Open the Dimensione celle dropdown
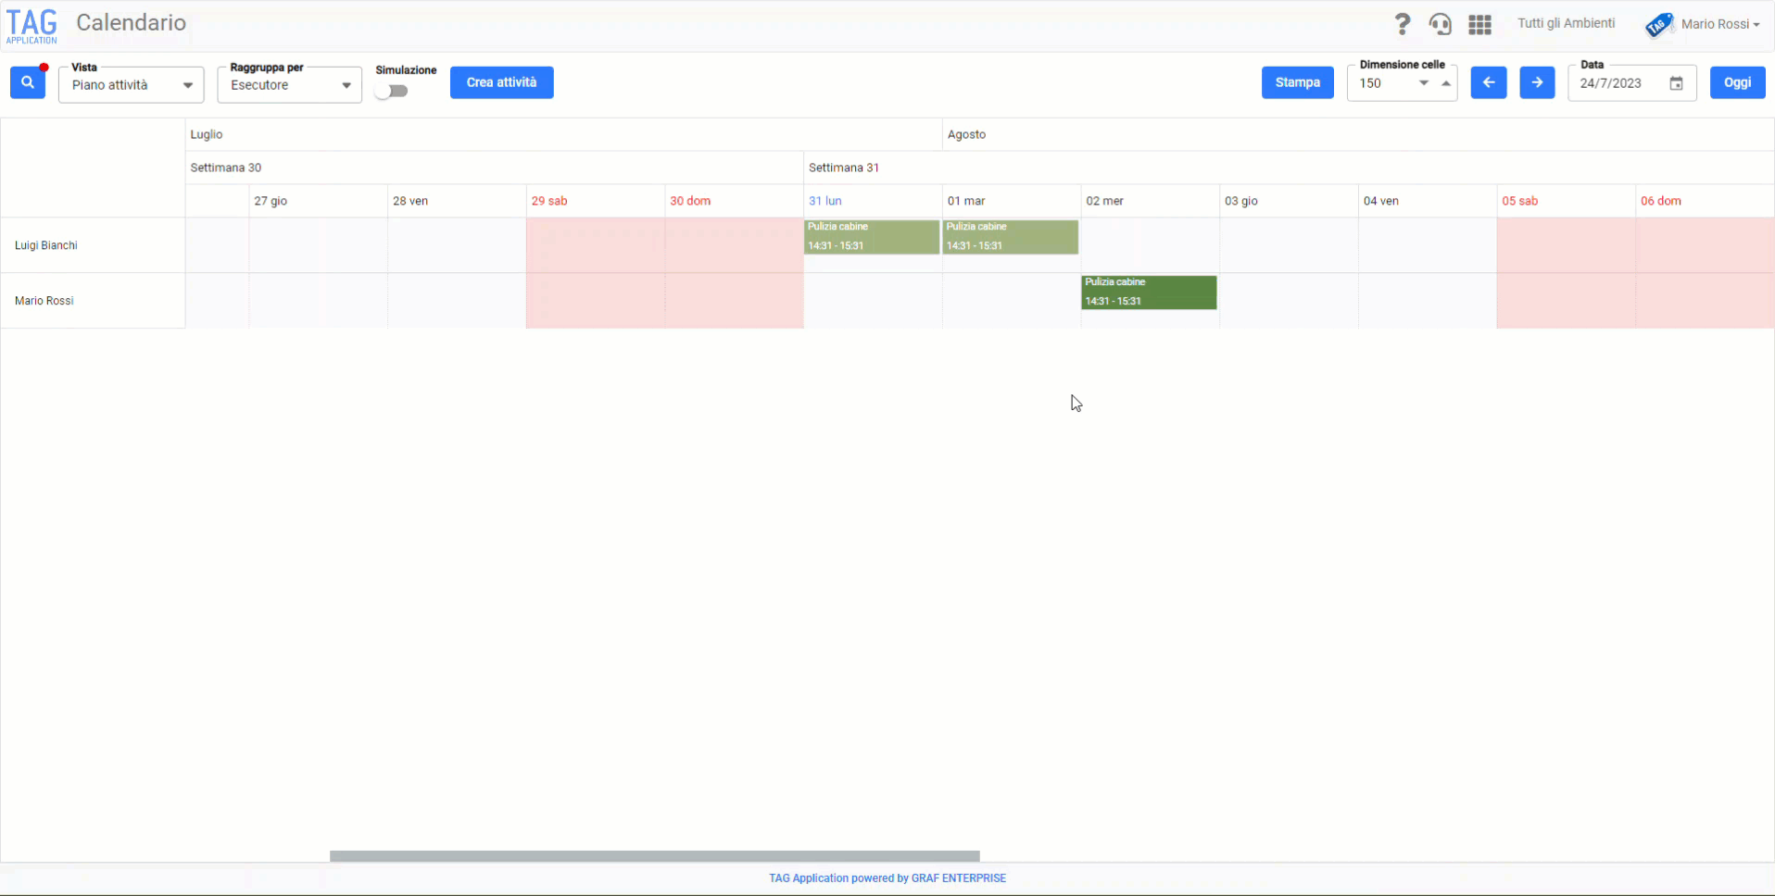This screenshot has height=896, width=1775. [1425, 82]
